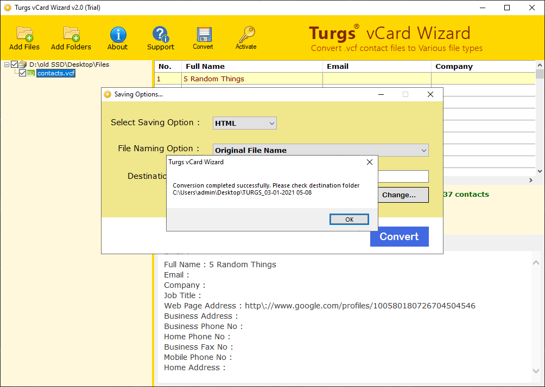Click the Mobile Phone No line in preview
This screenshot has height=387, width=545.
coord(198,357)
